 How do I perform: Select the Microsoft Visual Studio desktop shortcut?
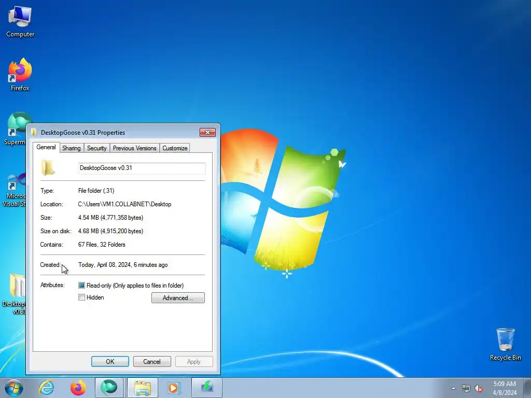13,190
